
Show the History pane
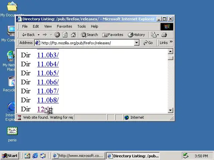pyautogui.click(x=136, y=35)
